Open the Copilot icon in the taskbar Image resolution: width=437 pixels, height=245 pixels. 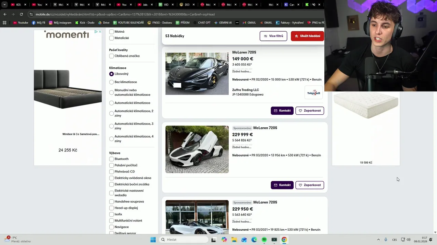224,240
